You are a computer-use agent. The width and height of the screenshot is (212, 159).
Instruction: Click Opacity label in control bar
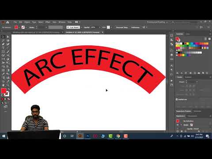point(87,27)
